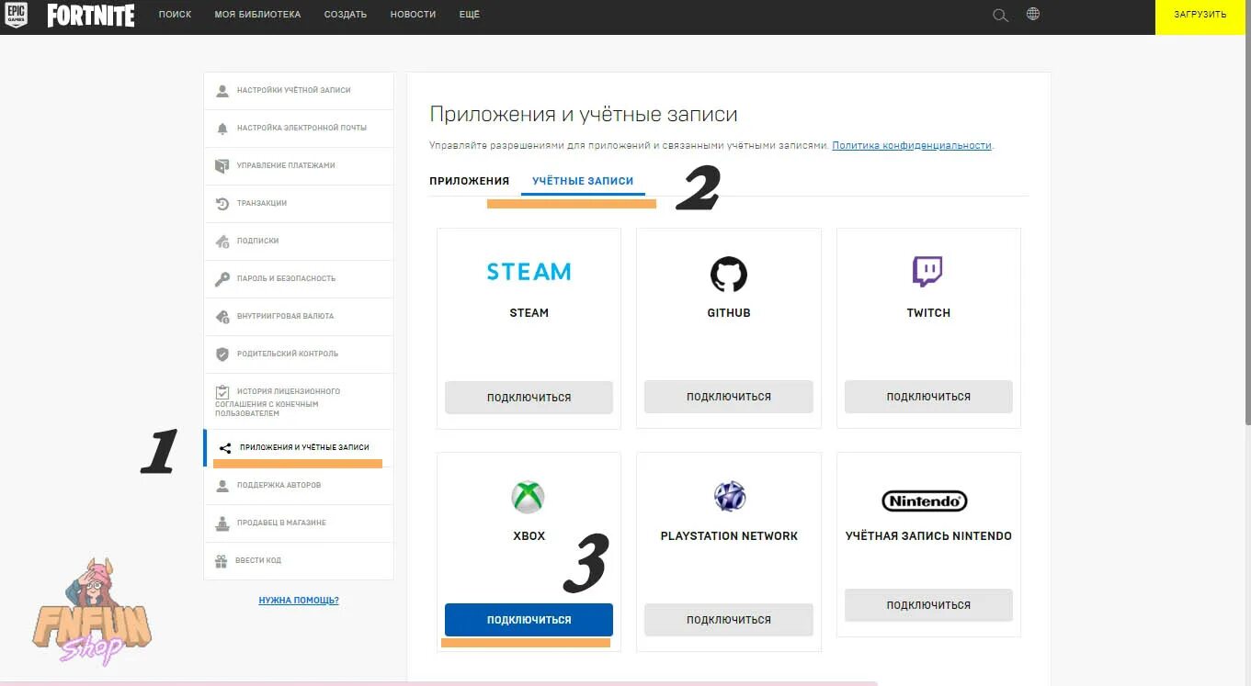Open the Политика конфиденциальности link
Viewport: 1251px width, 686px height.
912,146
